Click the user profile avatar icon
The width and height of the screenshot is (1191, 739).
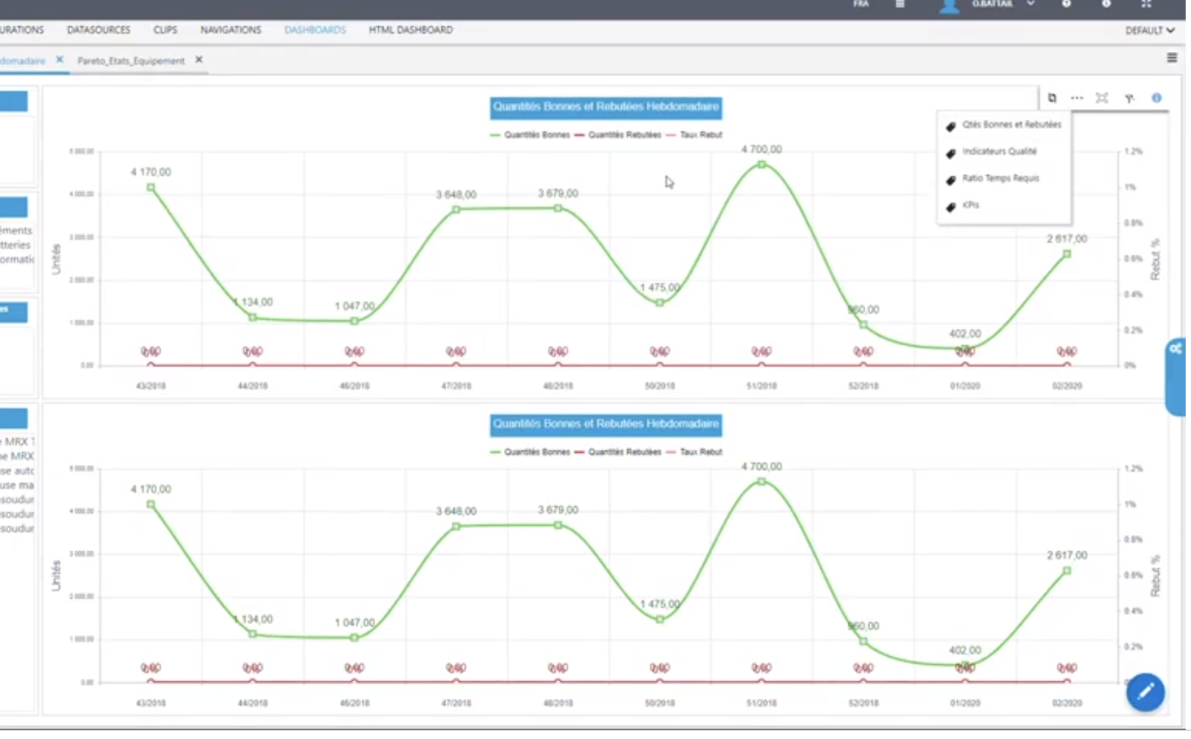pyautogui.click(x=949, y=6)
